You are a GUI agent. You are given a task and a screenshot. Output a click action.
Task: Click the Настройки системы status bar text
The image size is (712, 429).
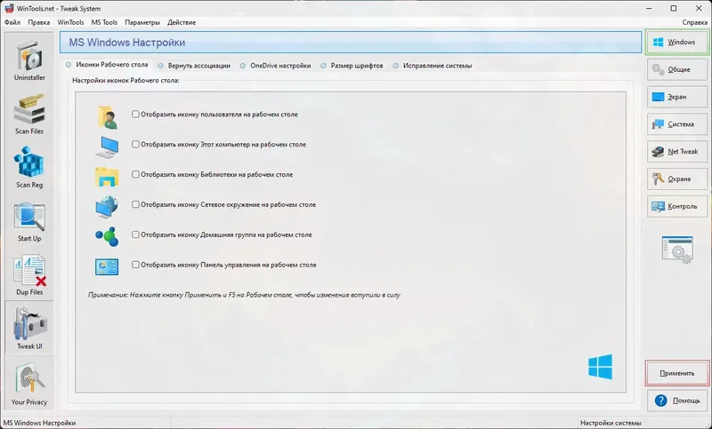[611, 423]
